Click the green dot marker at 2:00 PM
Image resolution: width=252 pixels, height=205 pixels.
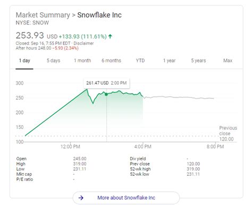[x=106, y=94]
